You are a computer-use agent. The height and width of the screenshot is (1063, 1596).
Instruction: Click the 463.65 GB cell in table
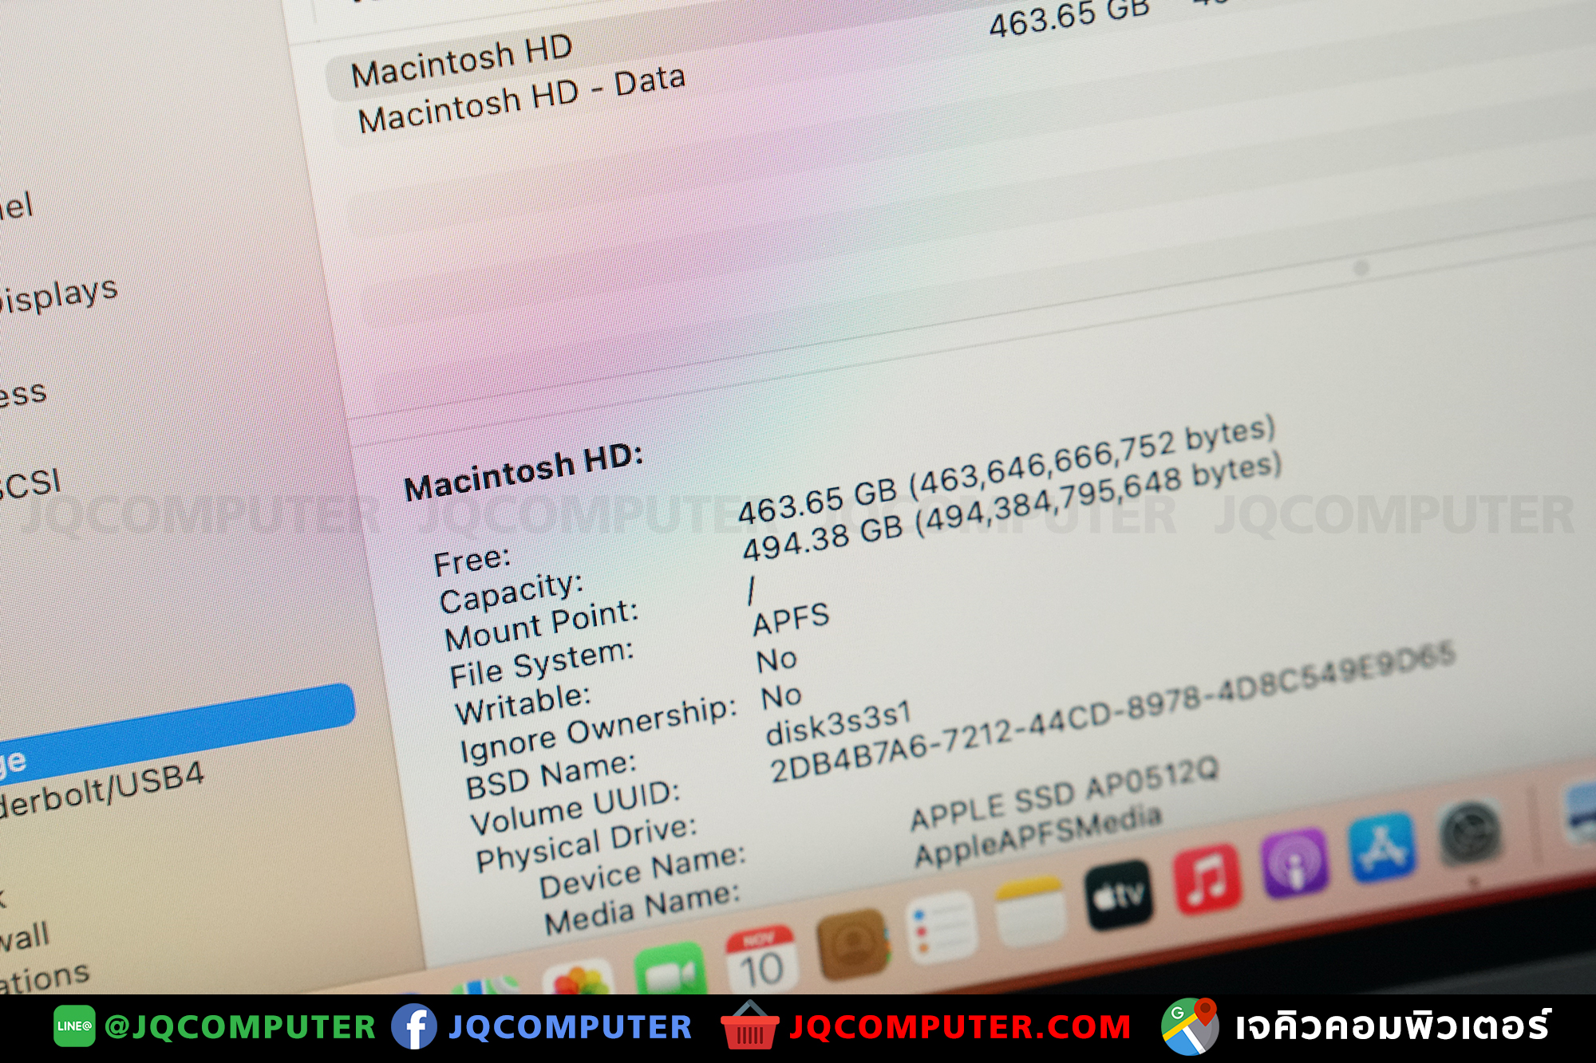click(x=1069, y=18)
